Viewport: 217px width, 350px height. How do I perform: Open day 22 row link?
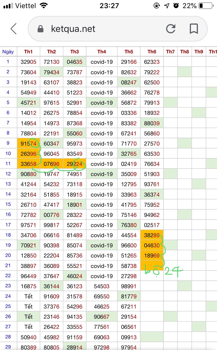8,275
